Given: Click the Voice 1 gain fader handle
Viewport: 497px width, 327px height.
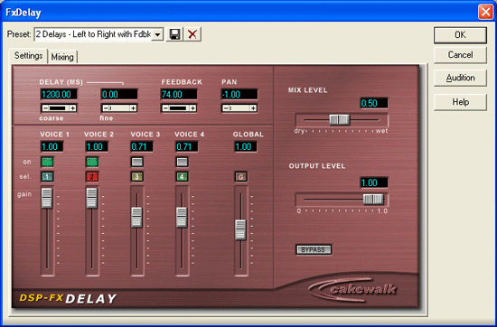Looking at the screenshot, I should (x=47, y=199).
